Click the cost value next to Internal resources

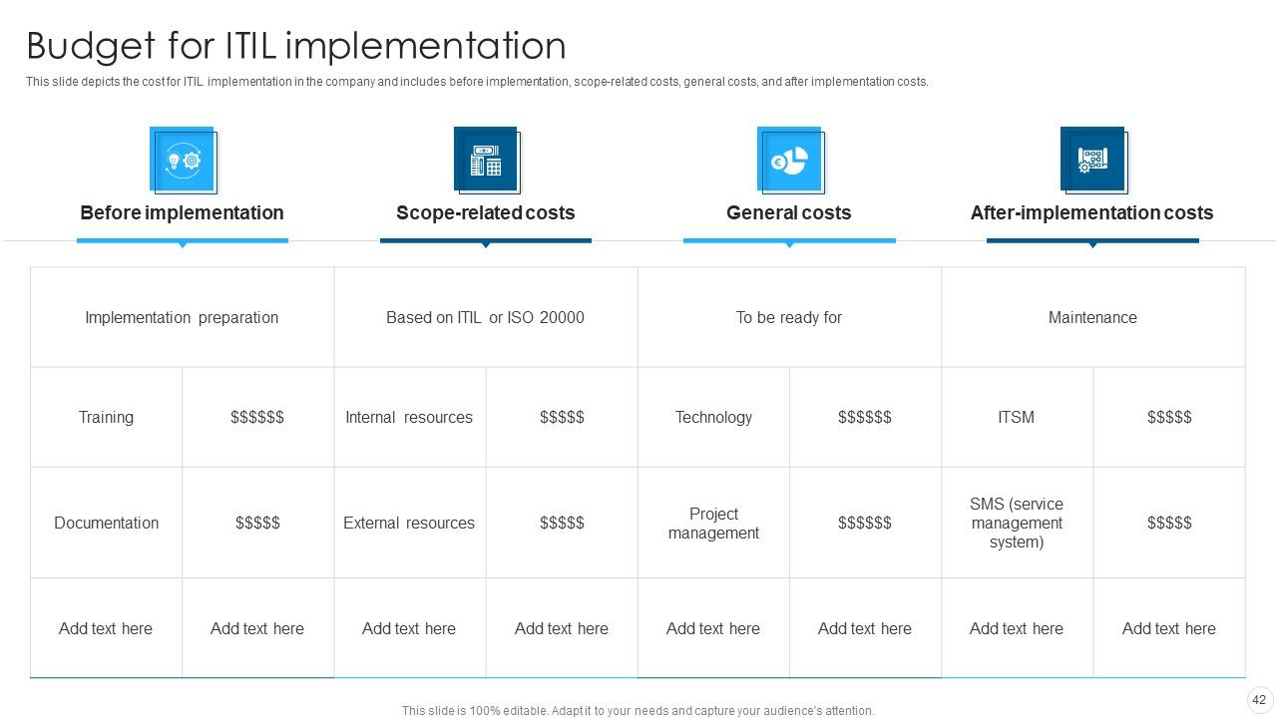tap(562, 417)
